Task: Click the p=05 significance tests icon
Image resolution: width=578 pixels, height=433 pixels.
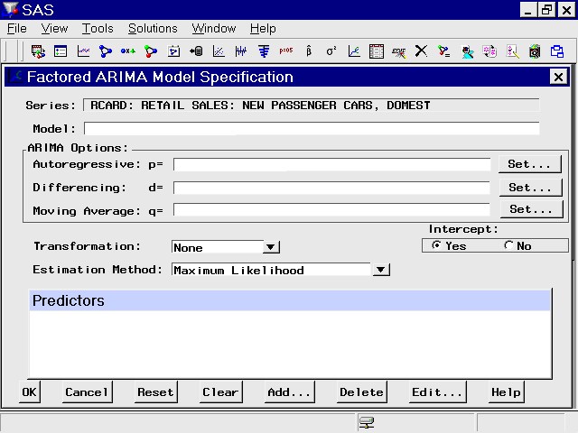Action: tap(286, 51)
